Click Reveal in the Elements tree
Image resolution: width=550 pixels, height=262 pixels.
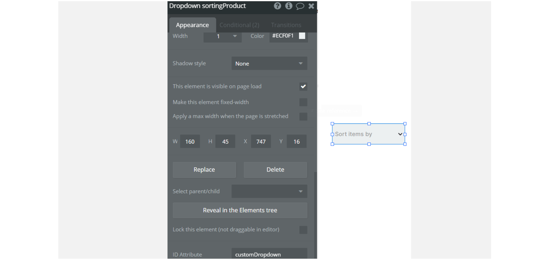pyautogui.click(x=240, y=210)
